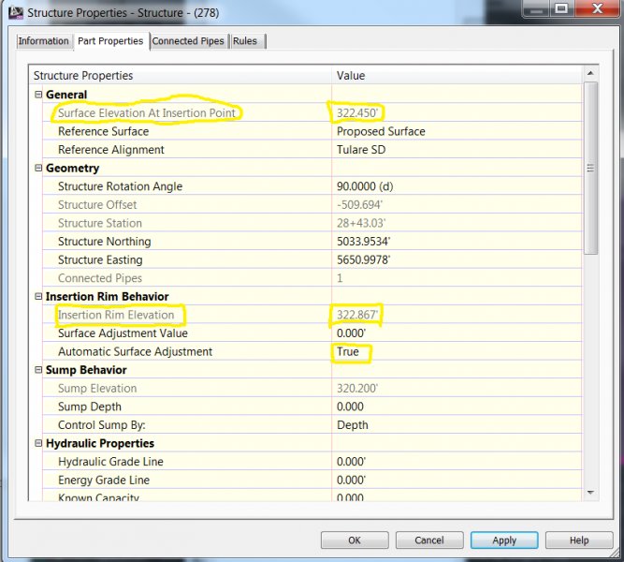Select the Structure Rotation Angle row
Screen dimensions: 624x562
312,186
